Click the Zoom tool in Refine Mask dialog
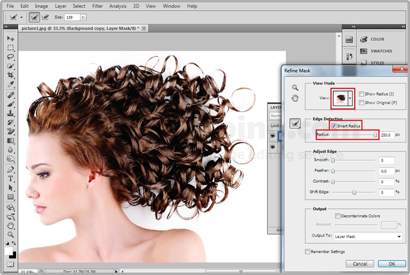This screenshot has height=275, width=410. (x=295, y=88)
